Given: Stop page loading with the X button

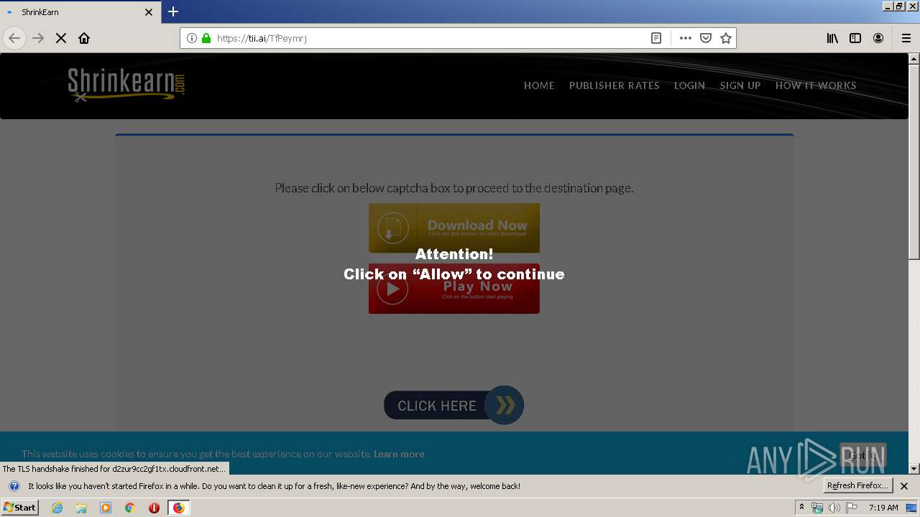Looking at the screenshot, I should (x=61, y=38).
